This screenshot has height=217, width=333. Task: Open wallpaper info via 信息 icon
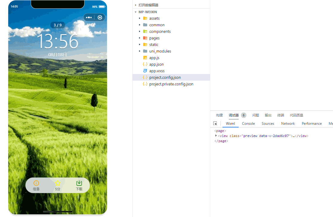36,183
